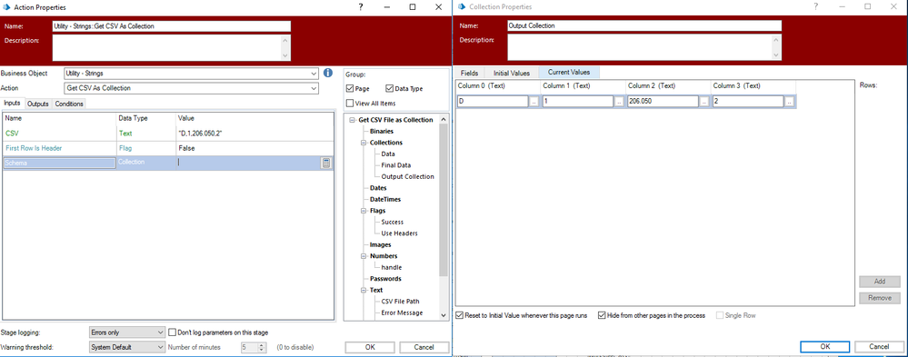Select Output Collection in the tree
This screenshot has width=908, height=357.
tap(407, 176)
